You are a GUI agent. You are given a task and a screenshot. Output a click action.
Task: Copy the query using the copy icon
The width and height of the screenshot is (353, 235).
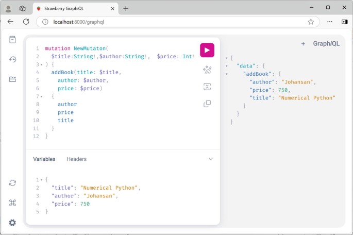tap(207, 104)
